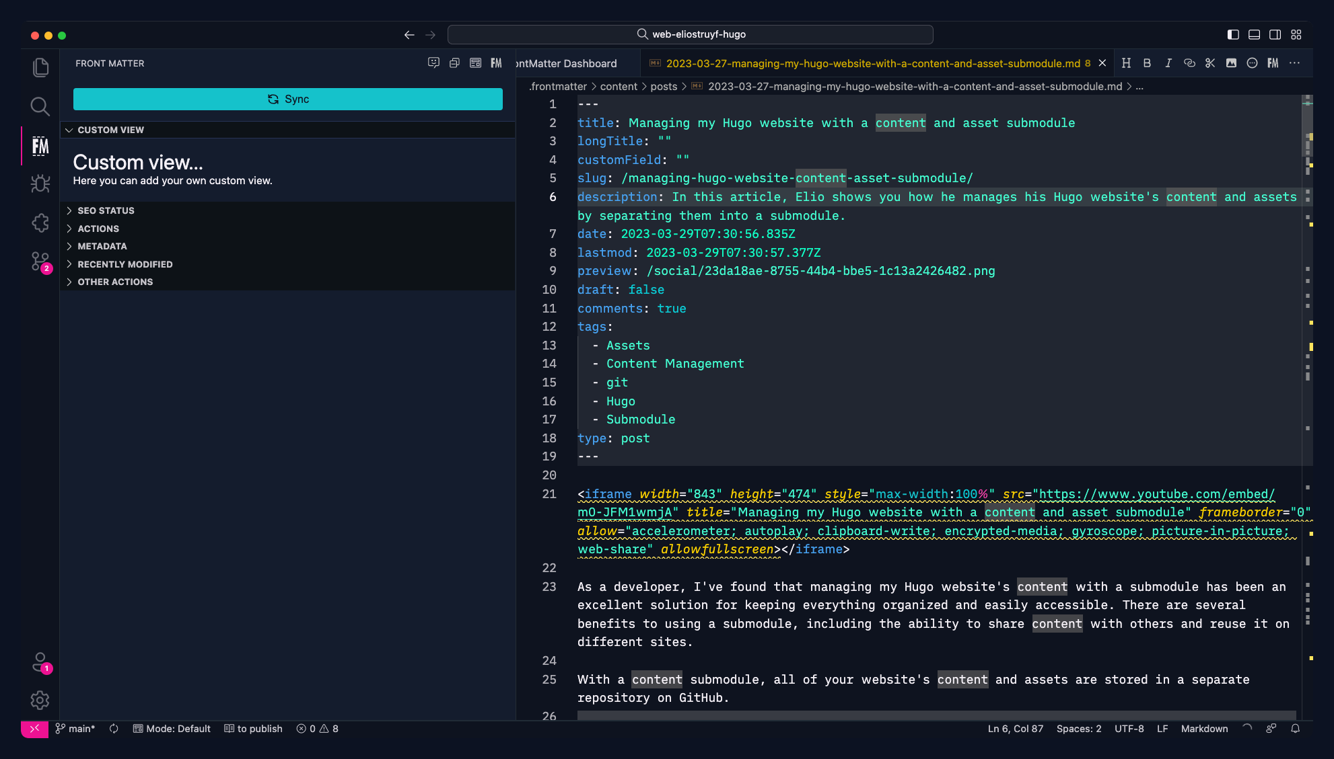Screen dimensions: 1334x759
Task: Open the Front Matter panel icon in activity bar
Action: tap(40, 145)
